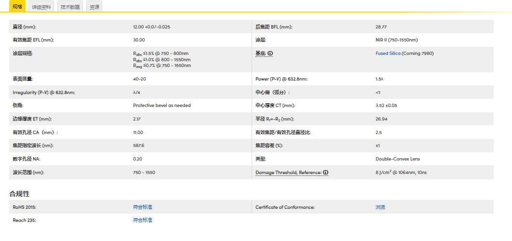Click the 后焦距 BFL value 28.77
This screenshot has height=241, width=512.
(381, 27)
